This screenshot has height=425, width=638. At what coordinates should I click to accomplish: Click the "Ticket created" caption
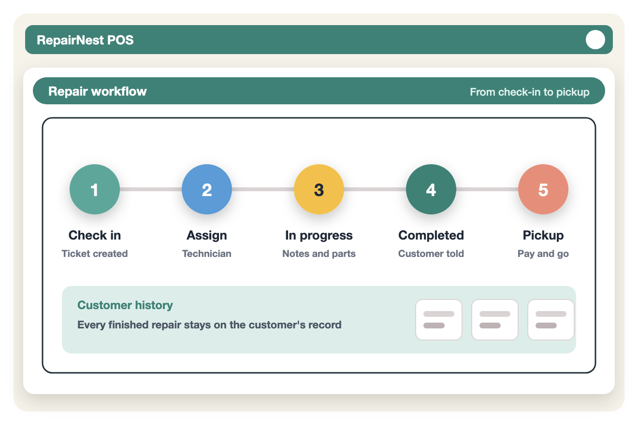coord(95,254)
